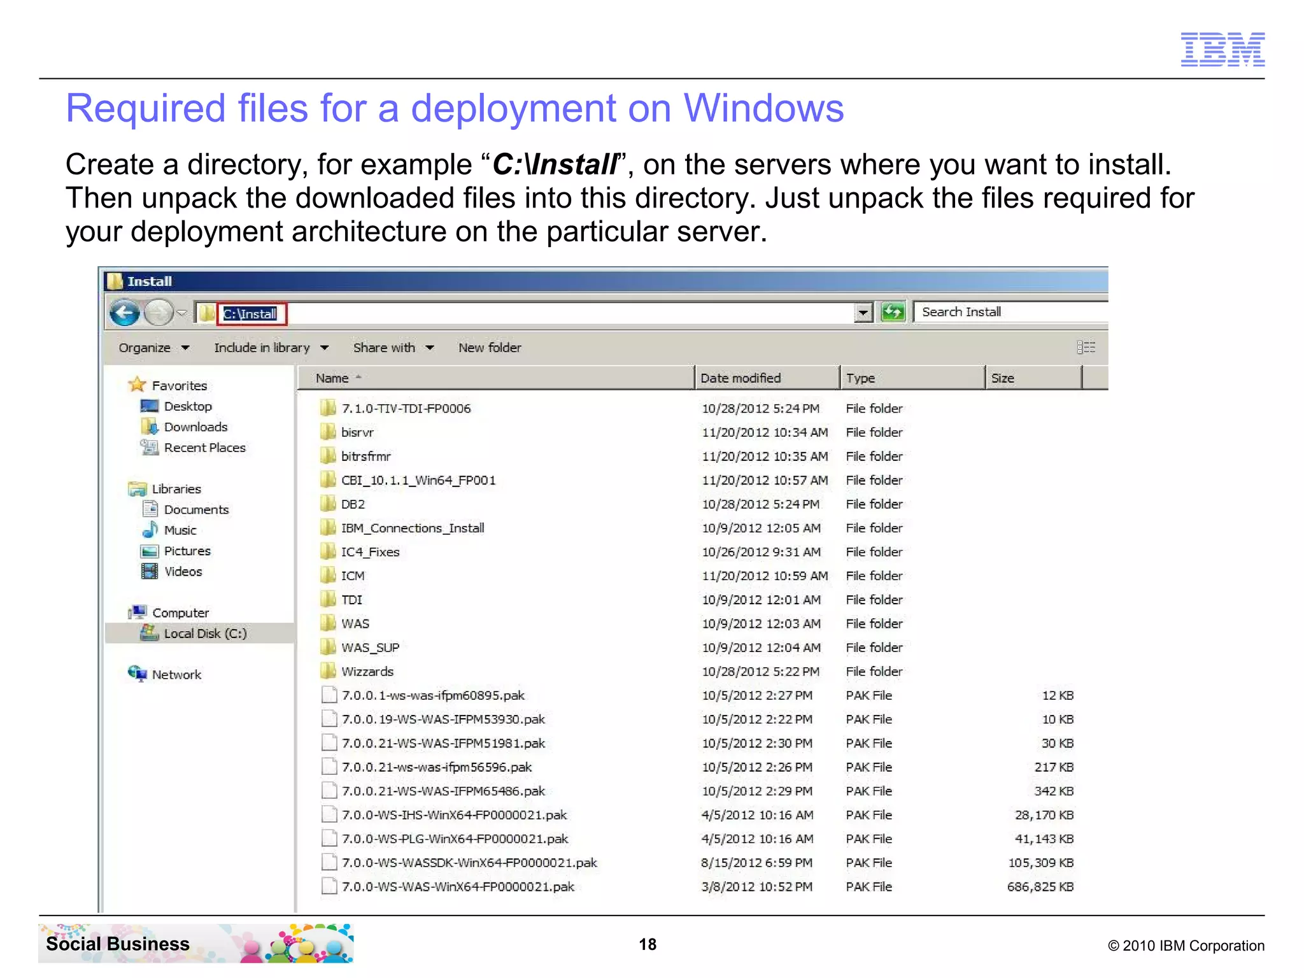Click the Forward navigation arrow button

[x=158, y=313]
